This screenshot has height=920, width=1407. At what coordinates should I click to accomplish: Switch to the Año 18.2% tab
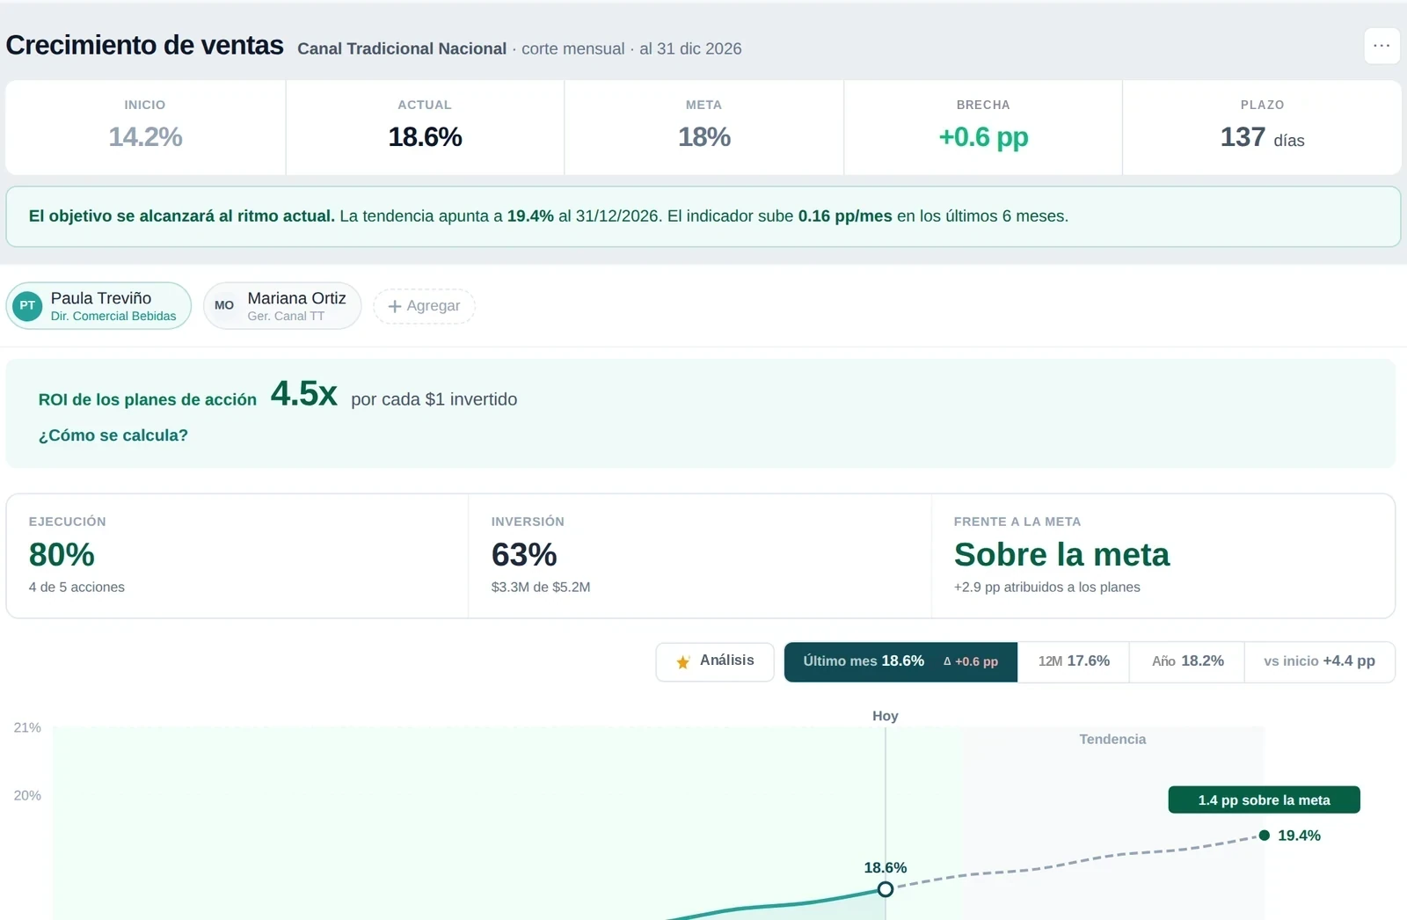[1187, 661]
